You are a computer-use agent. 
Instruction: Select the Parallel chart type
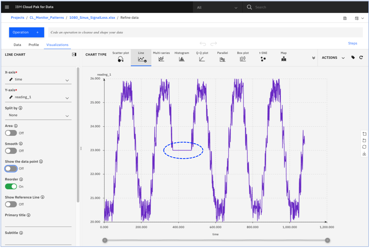(x=222, y=57)
